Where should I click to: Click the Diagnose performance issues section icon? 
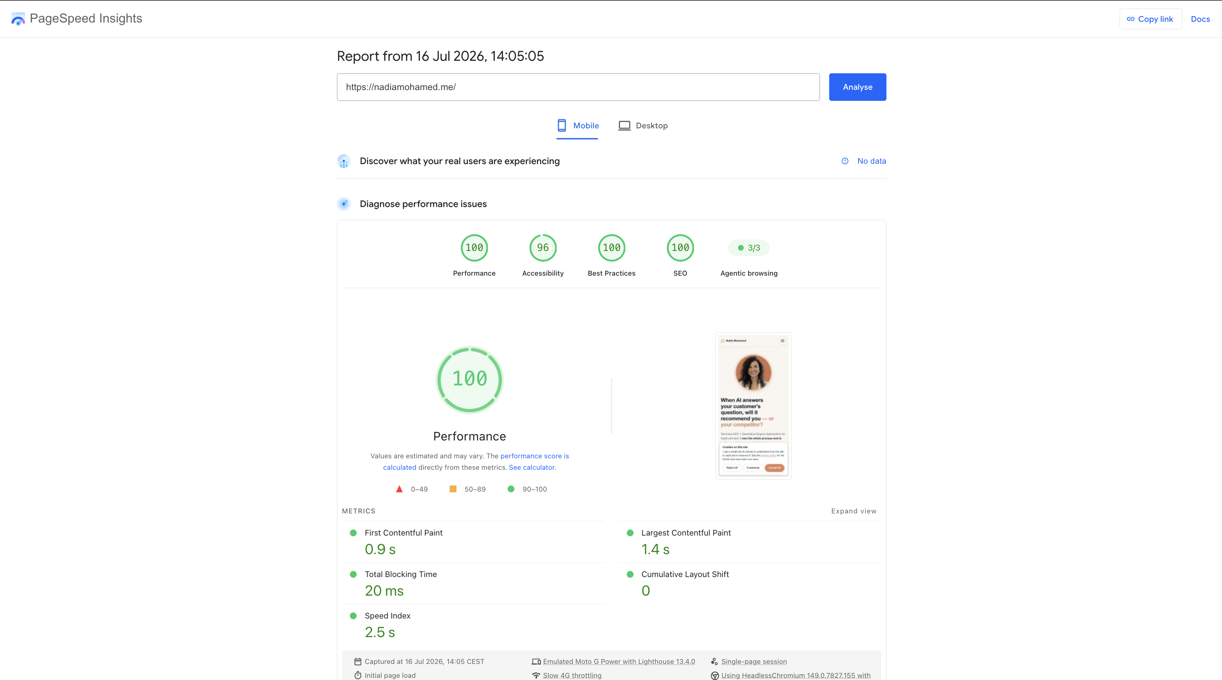pyautogui.click(x=344, y=204)
